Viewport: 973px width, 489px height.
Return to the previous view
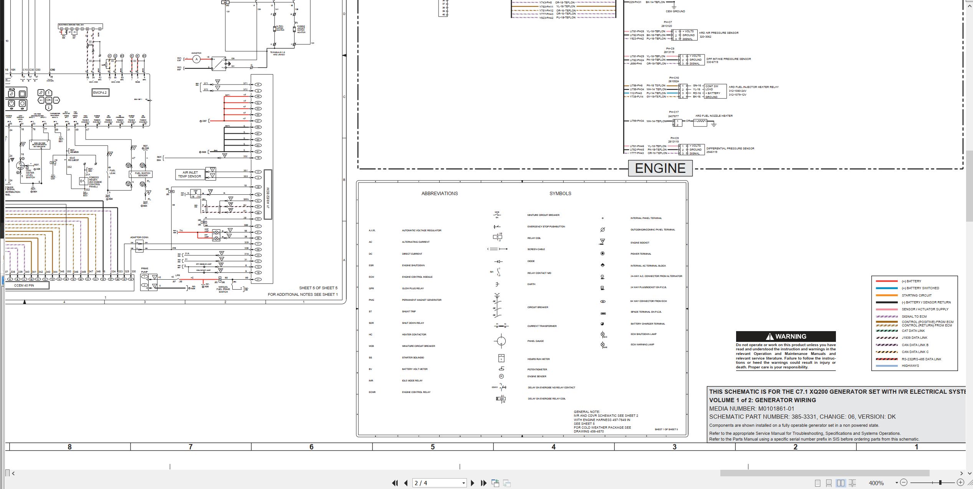(495, 483)
